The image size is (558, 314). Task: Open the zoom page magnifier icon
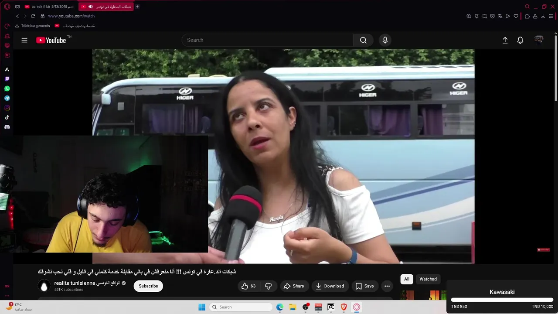[x=469, y=16]
